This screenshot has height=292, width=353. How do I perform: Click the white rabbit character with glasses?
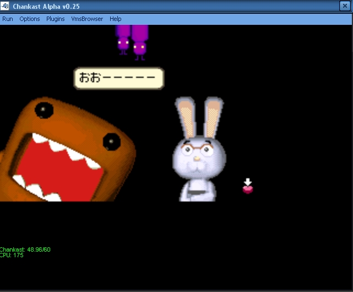199,149
